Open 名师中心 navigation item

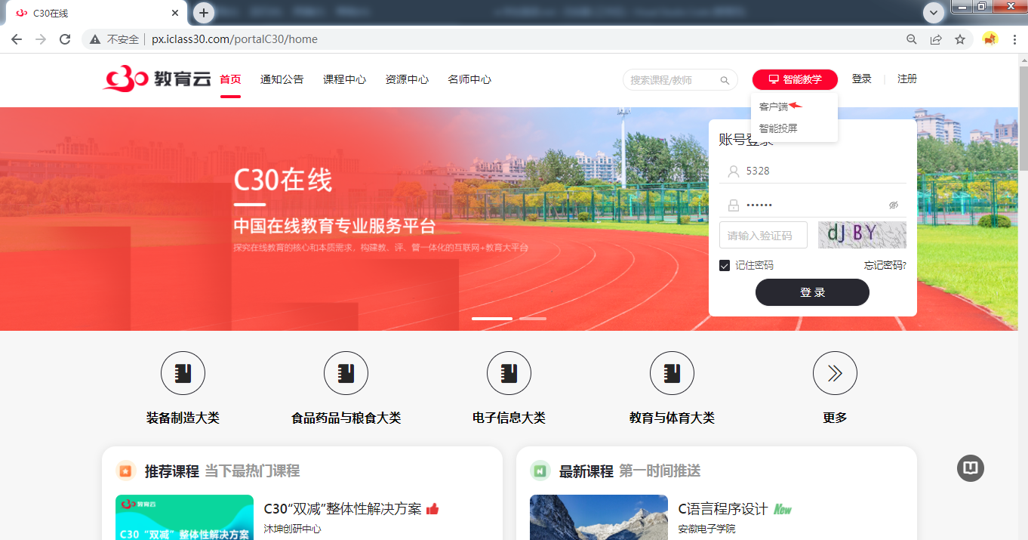(469, 79)
